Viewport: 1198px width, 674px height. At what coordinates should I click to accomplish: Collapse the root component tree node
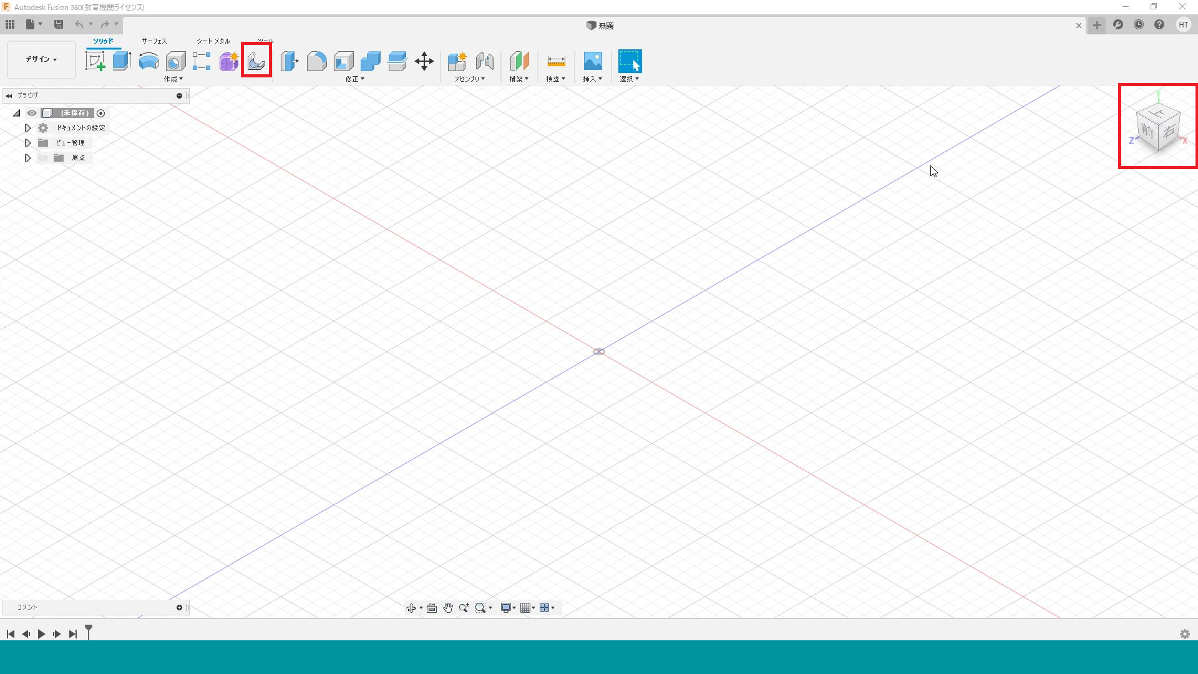point(17,113)
